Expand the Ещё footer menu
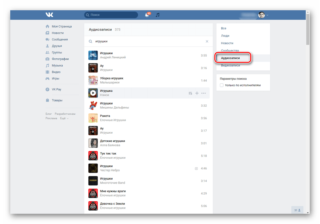 [x=64, y=118]
